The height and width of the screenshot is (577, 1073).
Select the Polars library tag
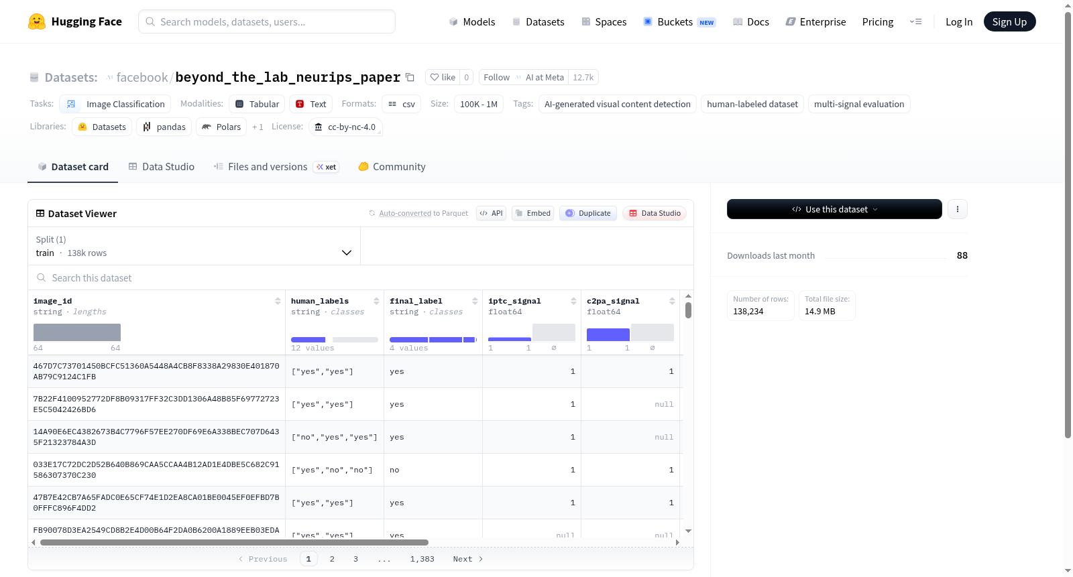(221, 127)
